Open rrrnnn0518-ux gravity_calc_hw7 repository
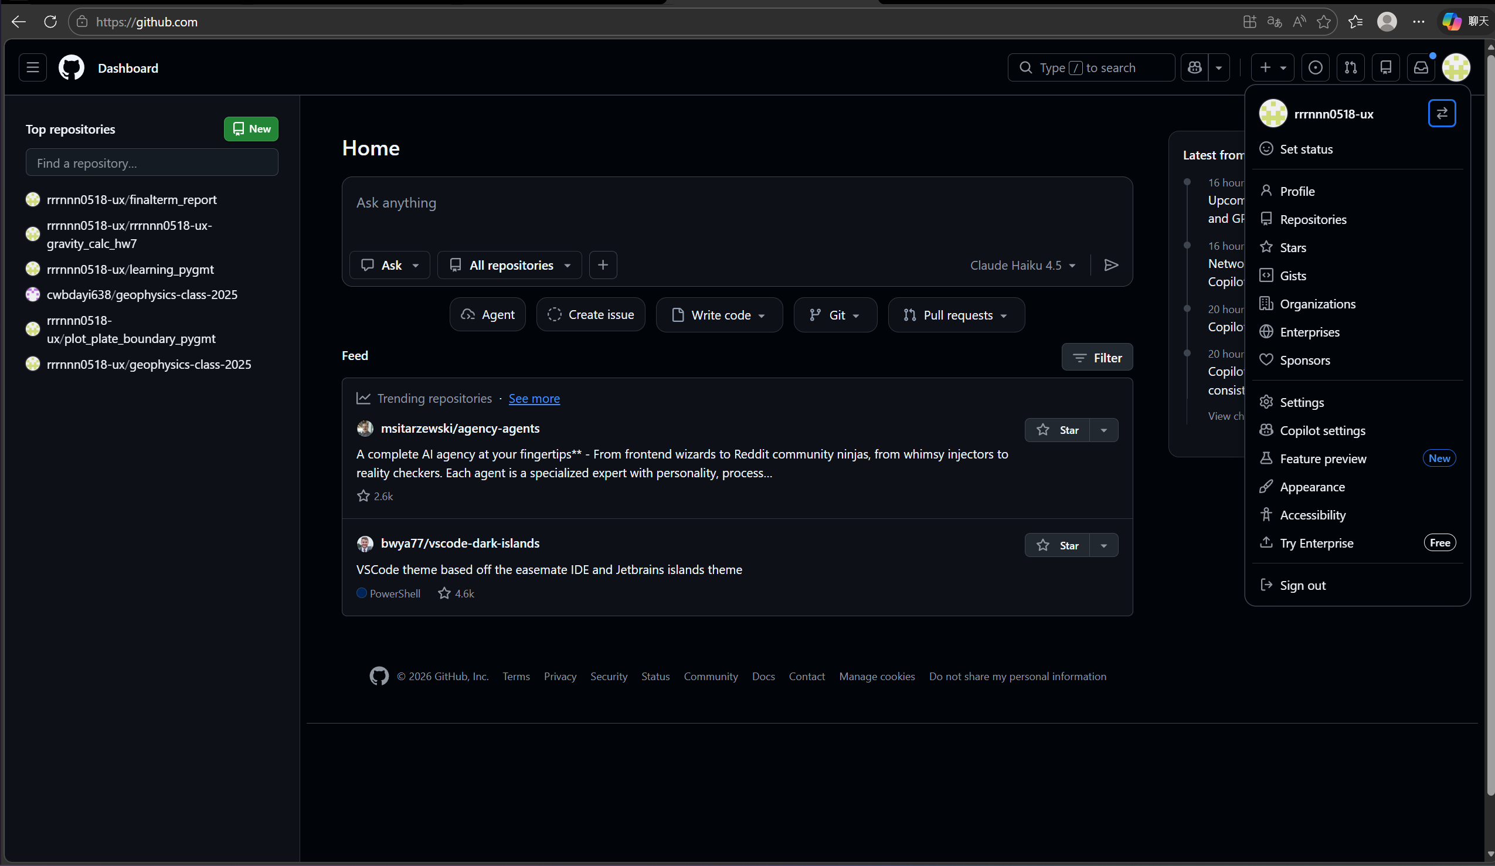 point(130,235)
